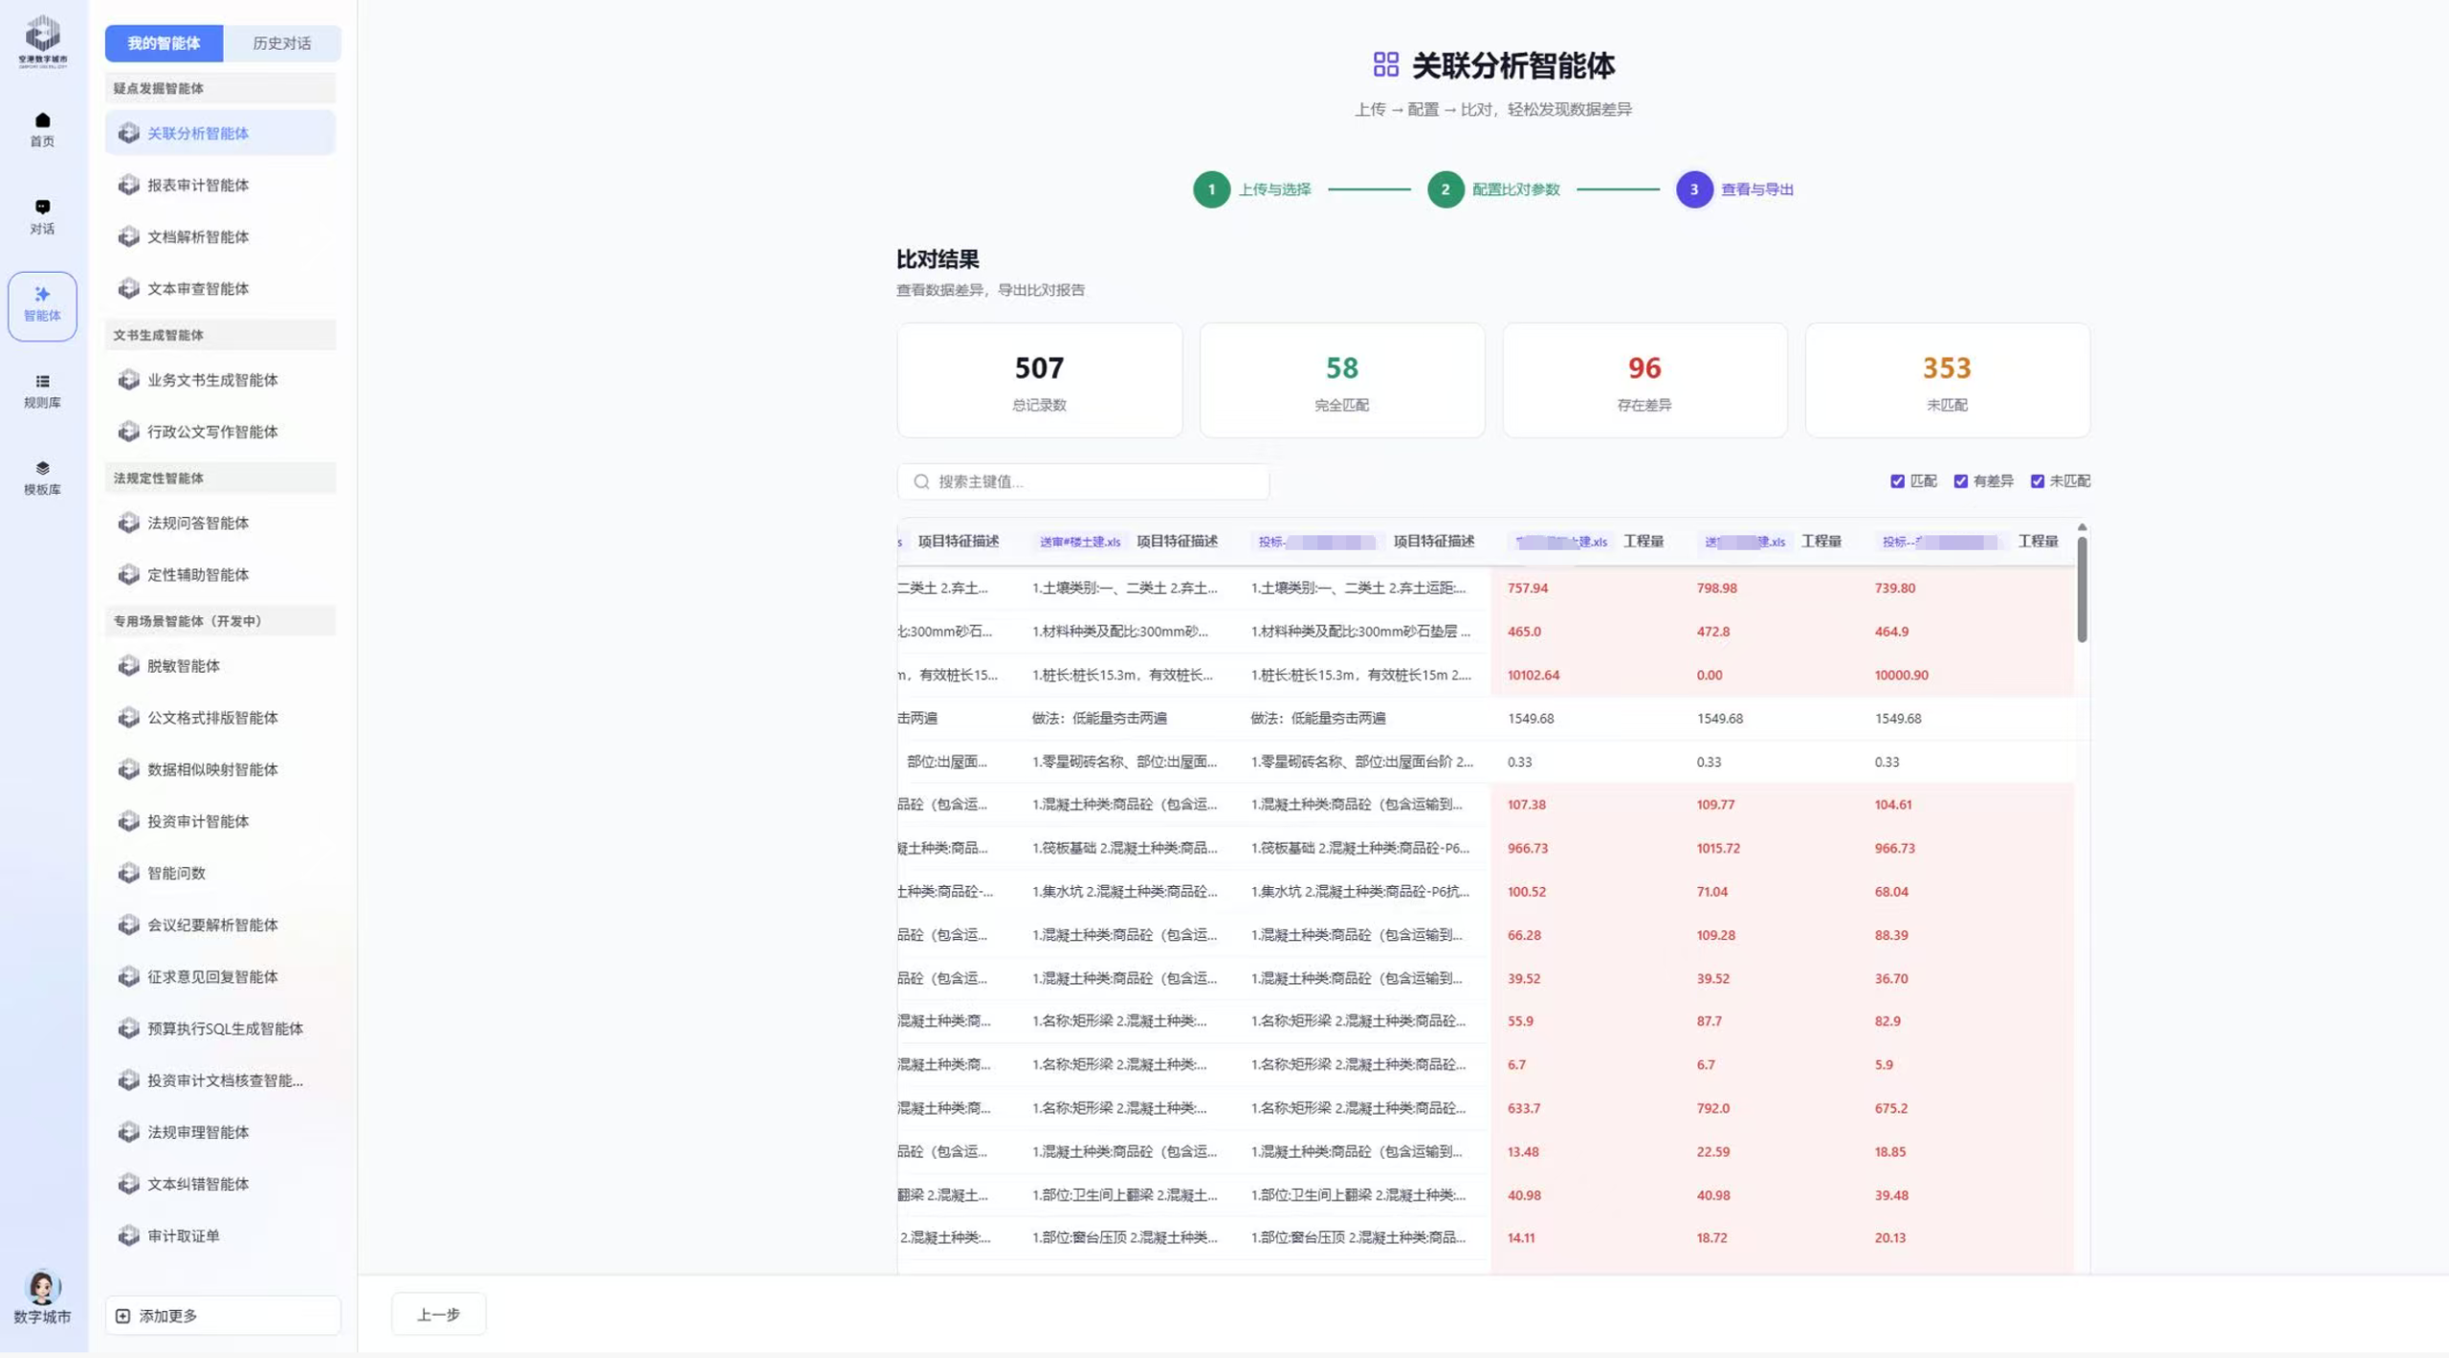Screen dimensions: 2449x1358
Task: Open 行政公文写作智能体
Action: (220, 432)
